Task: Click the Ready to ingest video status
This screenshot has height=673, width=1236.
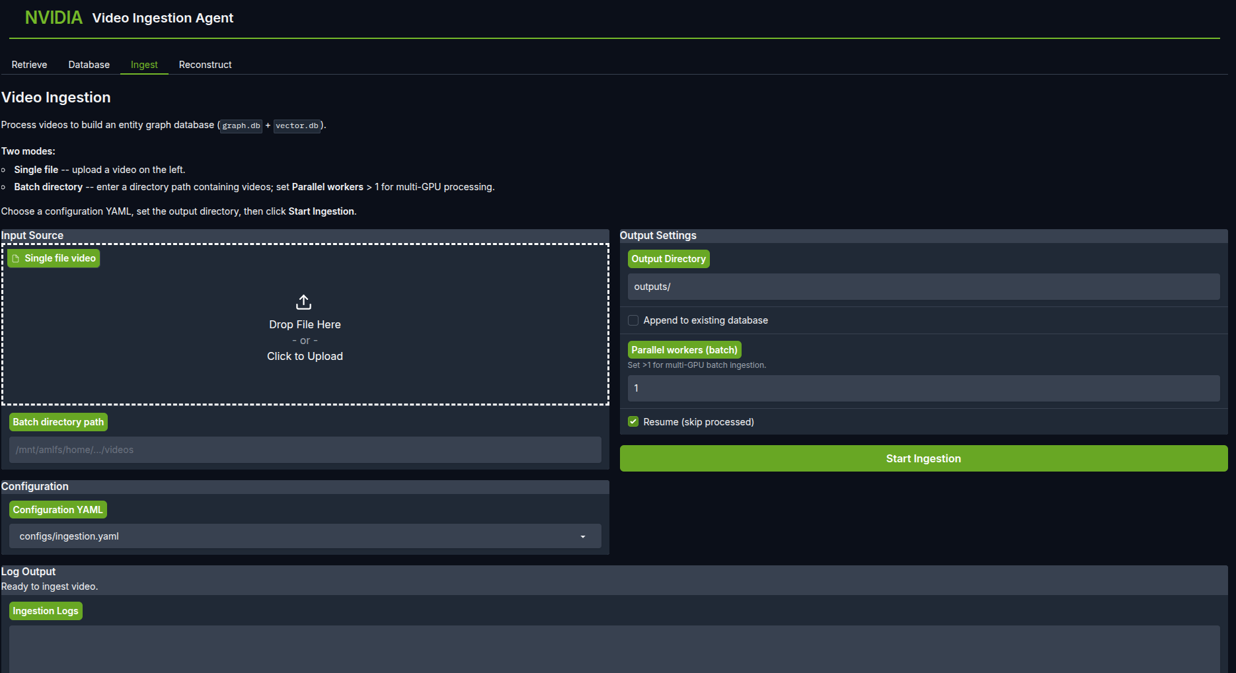Action: [x=50, y=586]
